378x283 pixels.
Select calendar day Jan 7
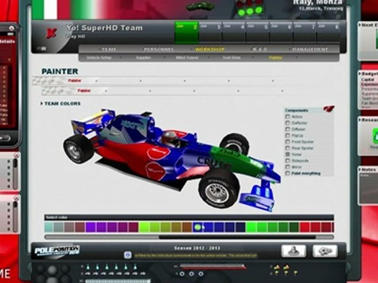tap(304, 33)
